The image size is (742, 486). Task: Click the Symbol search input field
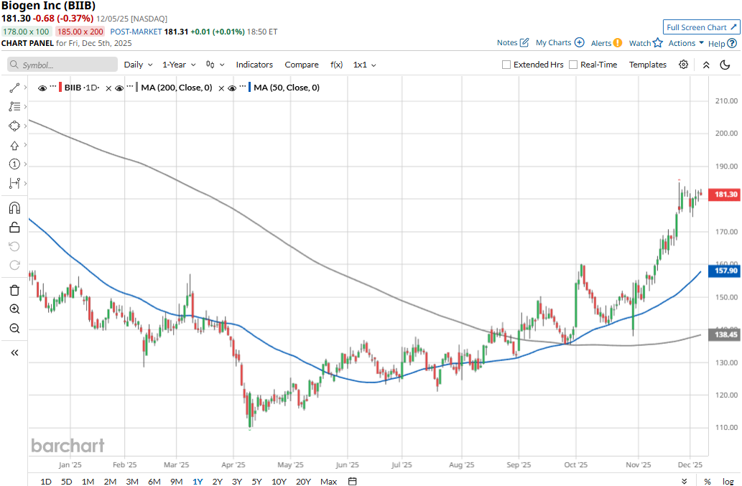coord(63,65)
